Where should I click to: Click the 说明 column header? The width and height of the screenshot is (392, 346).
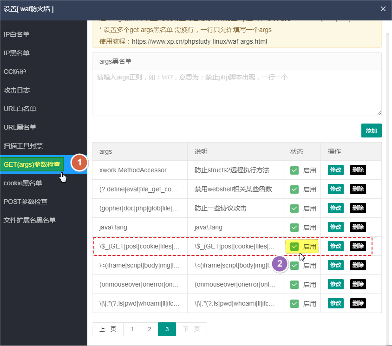click(235, 151)
